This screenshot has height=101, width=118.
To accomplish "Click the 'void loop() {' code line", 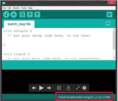I will coord(17,54).
